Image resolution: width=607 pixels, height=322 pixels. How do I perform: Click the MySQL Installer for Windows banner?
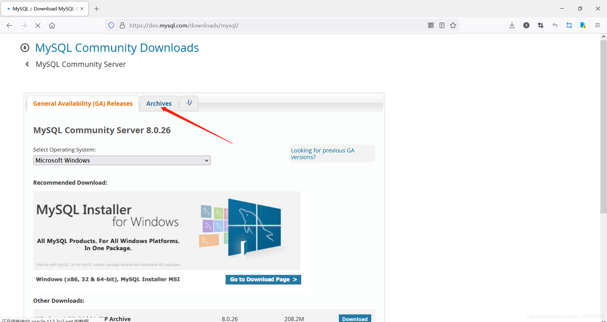tap(167, 231)
